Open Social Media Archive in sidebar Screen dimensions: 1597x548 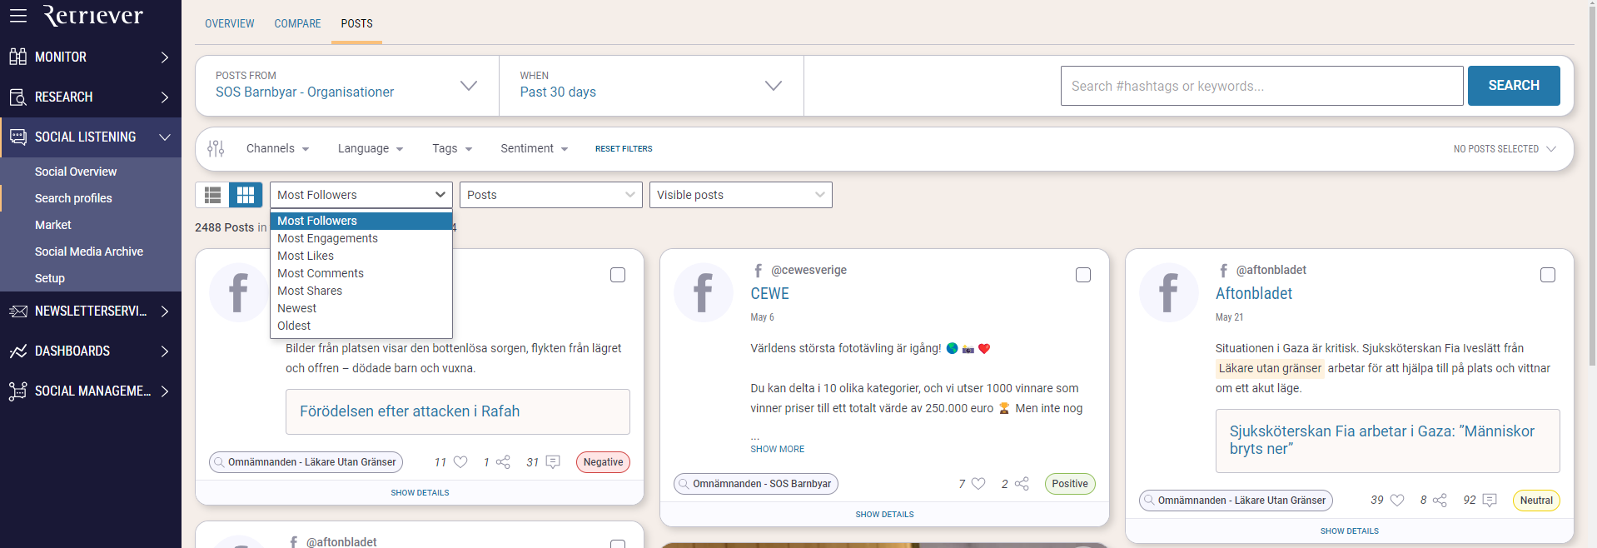click(91, 252)
